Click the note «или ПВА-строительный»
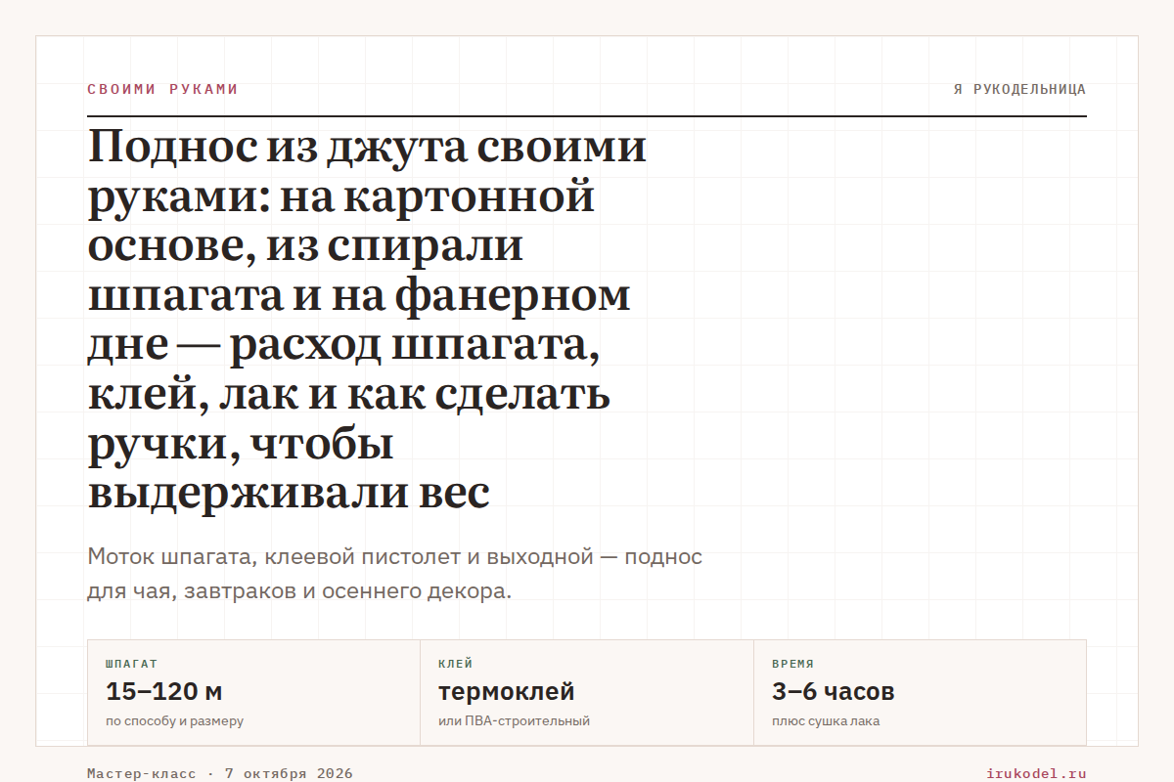1174x782 pixels. coord(514,721)
